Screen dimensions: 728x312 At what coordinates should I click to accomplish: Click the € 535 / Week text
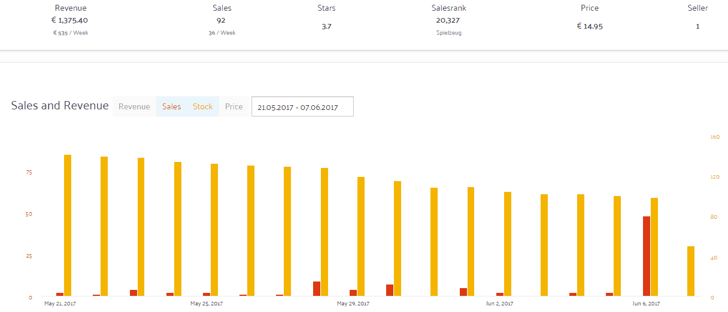[70, 33]
